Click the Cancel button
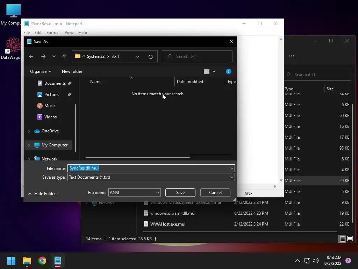The image size is (358, 269). click(215, 193)
